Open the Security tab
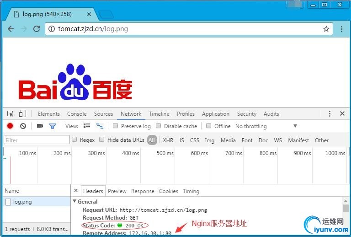The height and width of the screenshot is (237, 351). pyautogui.click(x=247, y=114)
